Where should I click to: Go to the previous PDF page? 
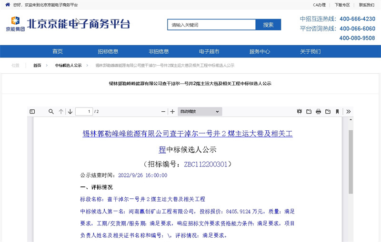coord(61,112)
